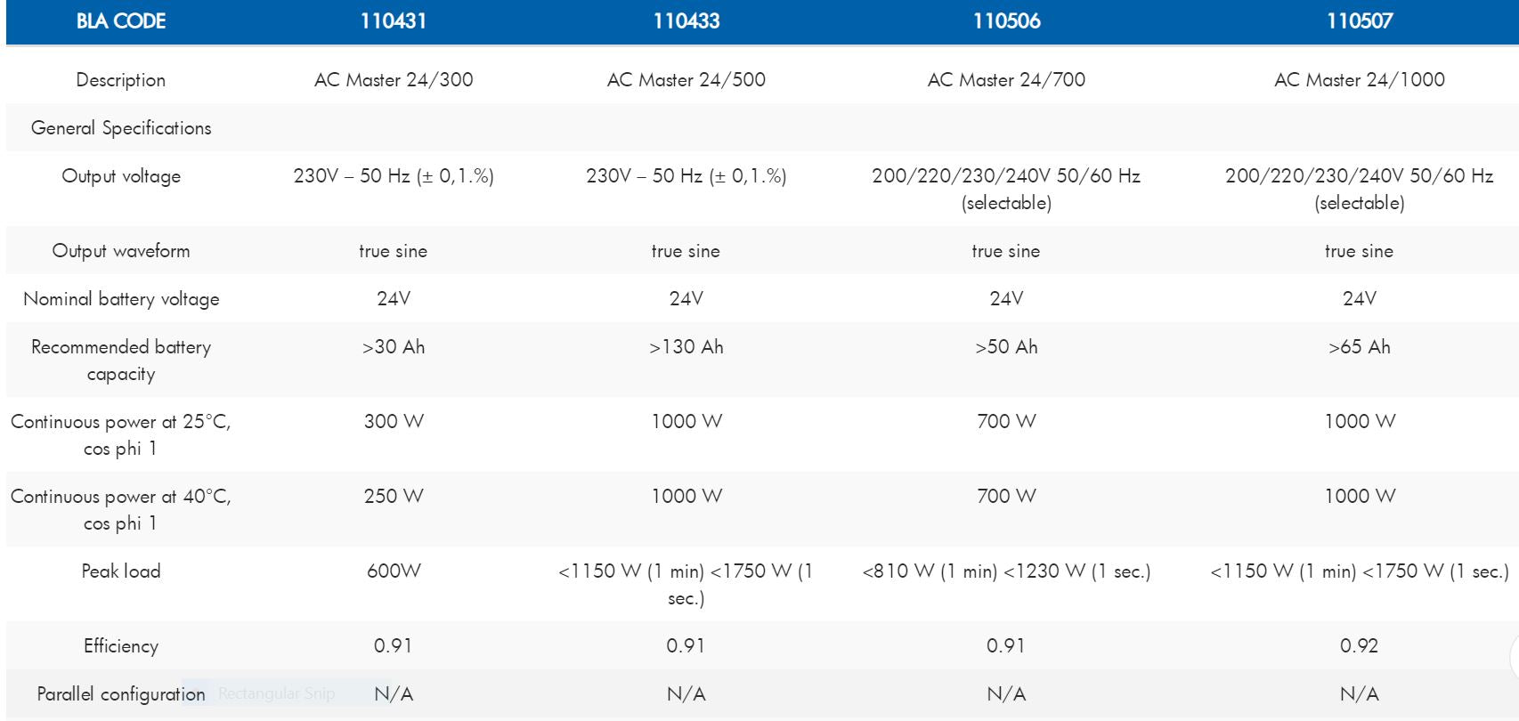The width and height of the screenshot is (1519, 721).
Task: Click the 0.92 efficiency value
Action: point(1360,645)
